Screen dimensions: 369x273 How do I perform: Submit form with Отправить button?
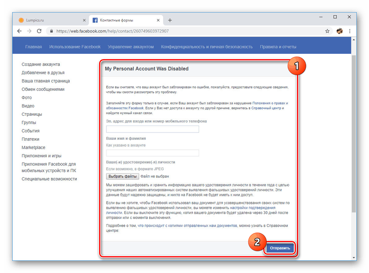tap(280, 248)
